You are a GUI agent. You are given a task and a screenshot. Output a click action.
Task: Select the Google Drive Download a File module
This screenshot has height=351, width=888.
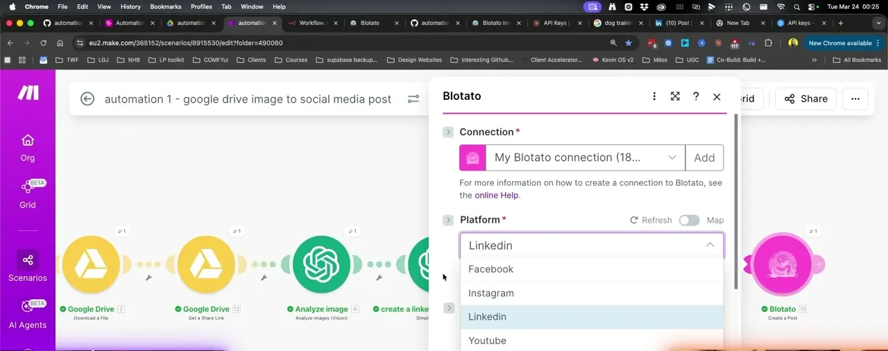pos(91,264)
